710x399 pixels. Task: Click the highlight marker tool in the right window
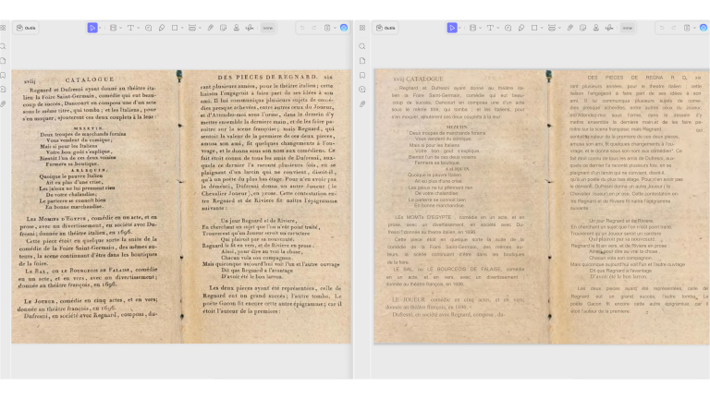click(472, 28)
